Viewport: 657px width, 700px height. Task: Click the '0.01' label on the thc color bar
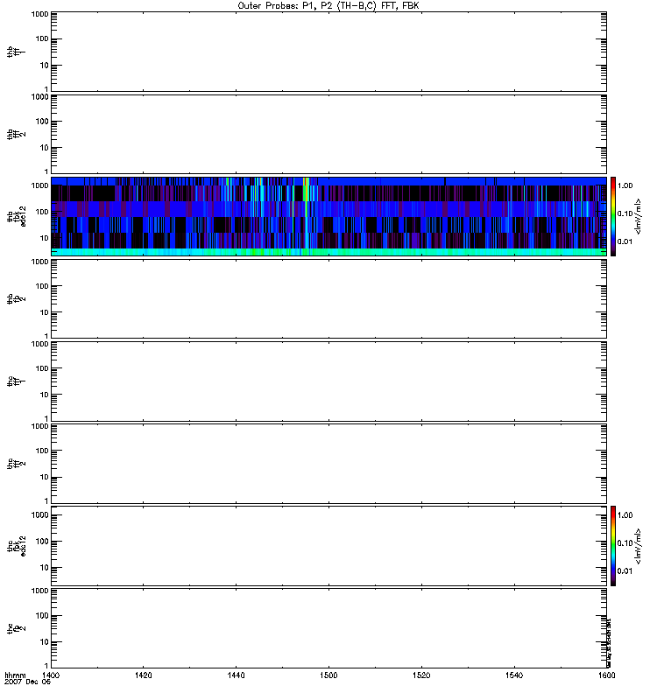point(625,571)
